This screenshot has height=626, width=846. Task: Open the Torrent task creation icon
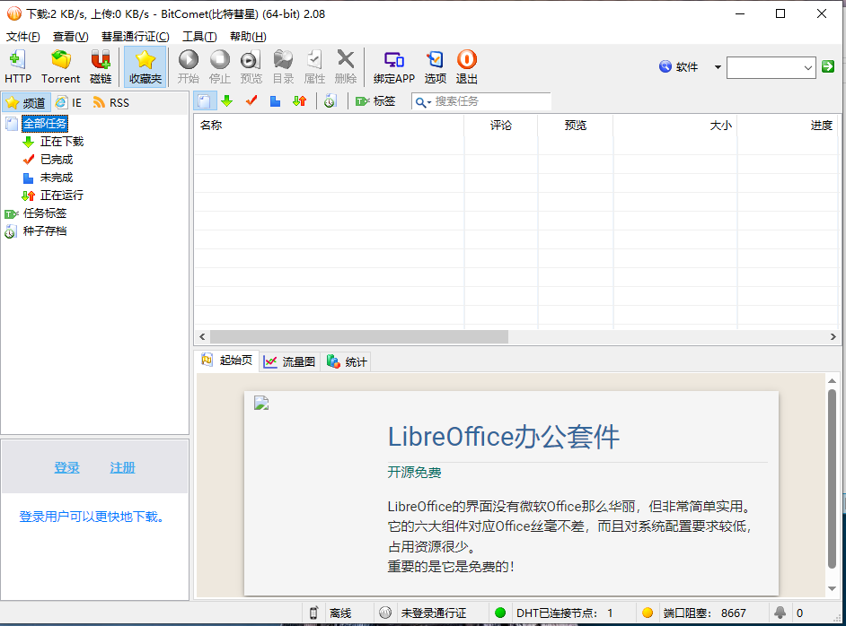(60, 65)
